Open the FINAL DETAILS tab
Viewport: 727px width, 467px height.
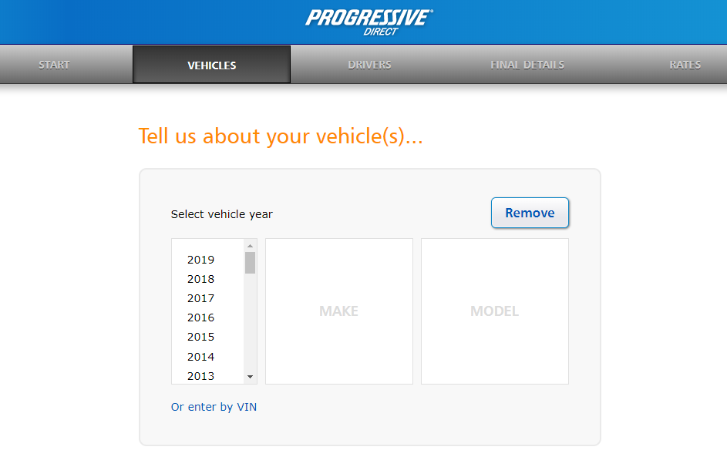coord(527,64)
